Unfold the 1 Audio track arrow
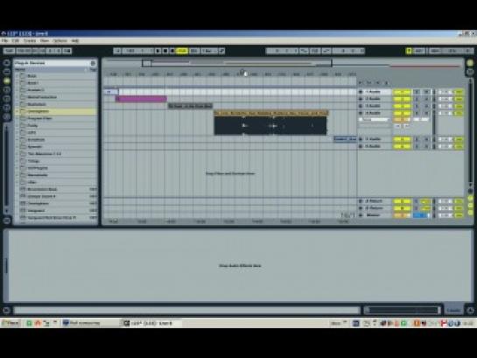Viewport: 477px width, 358px height. (361, 92)
